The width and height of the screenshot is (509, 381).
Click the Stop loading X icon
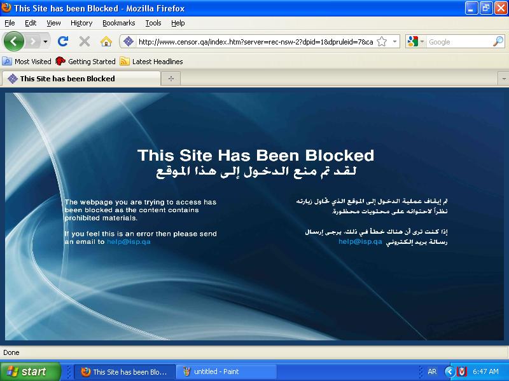[84, 41]
